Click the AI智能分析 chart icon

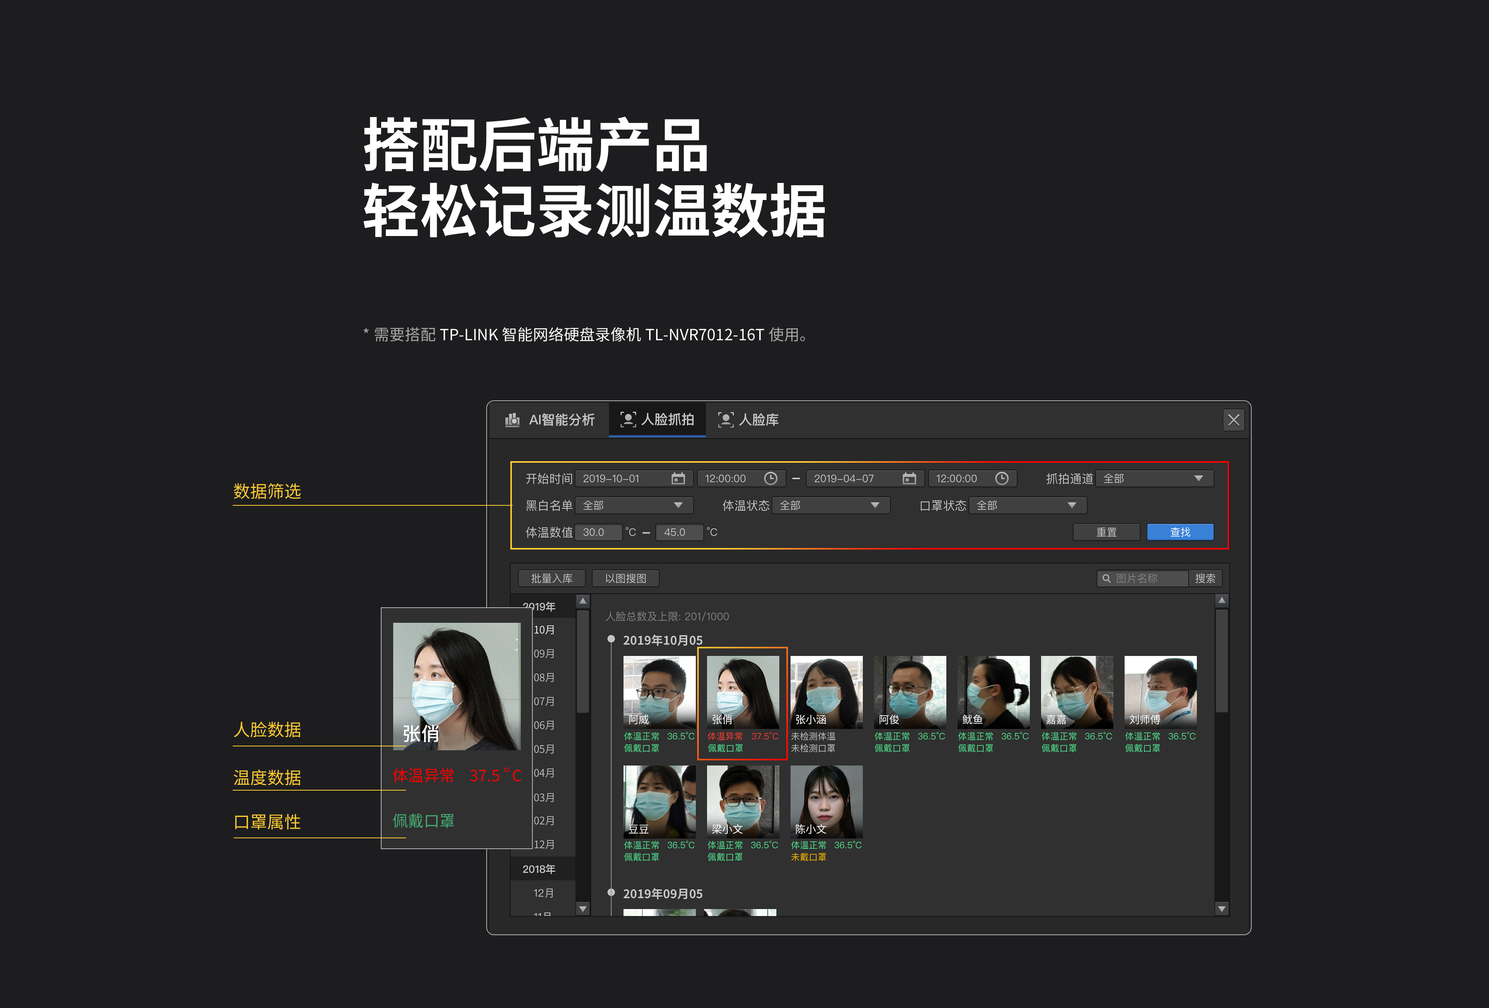coord(512,419)
